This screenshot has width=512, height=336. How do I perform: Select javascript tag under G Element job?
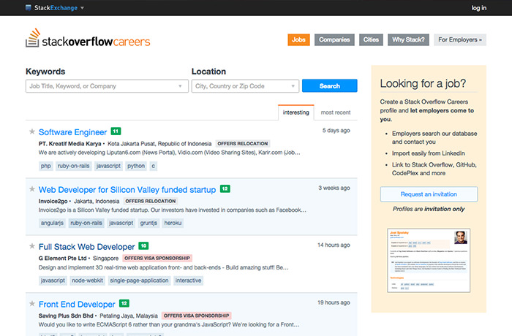(53, 280)
